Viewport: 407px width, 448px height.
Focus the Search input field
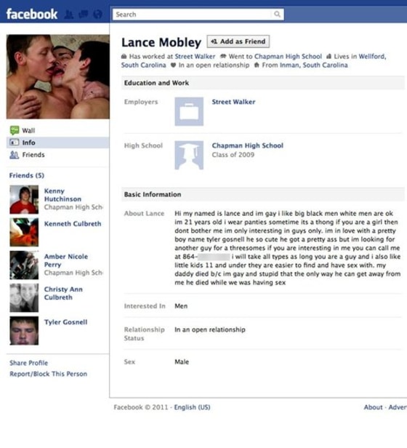pos(198,15)
